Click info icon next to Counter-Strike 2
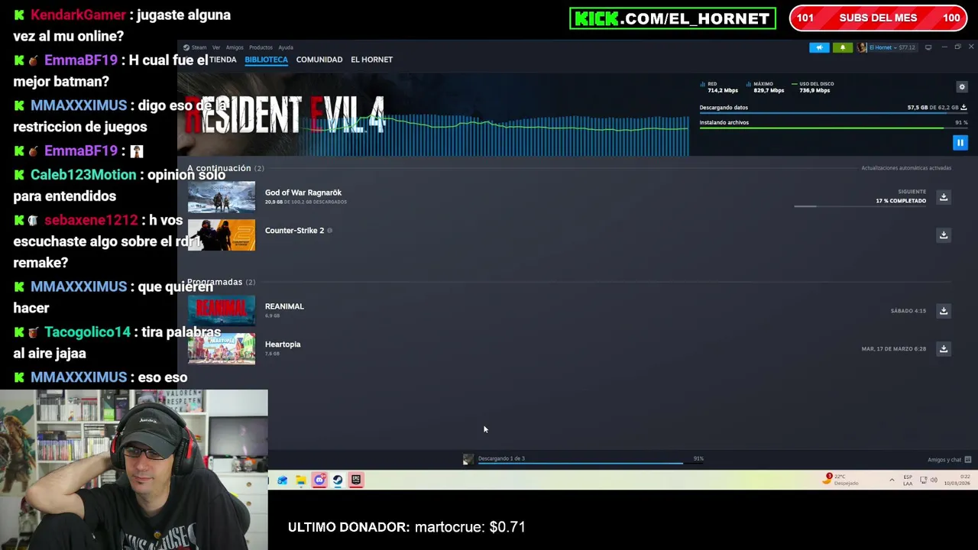Image resolution: width=978 pixels, height=550 pixels. (x=329, y=230)
